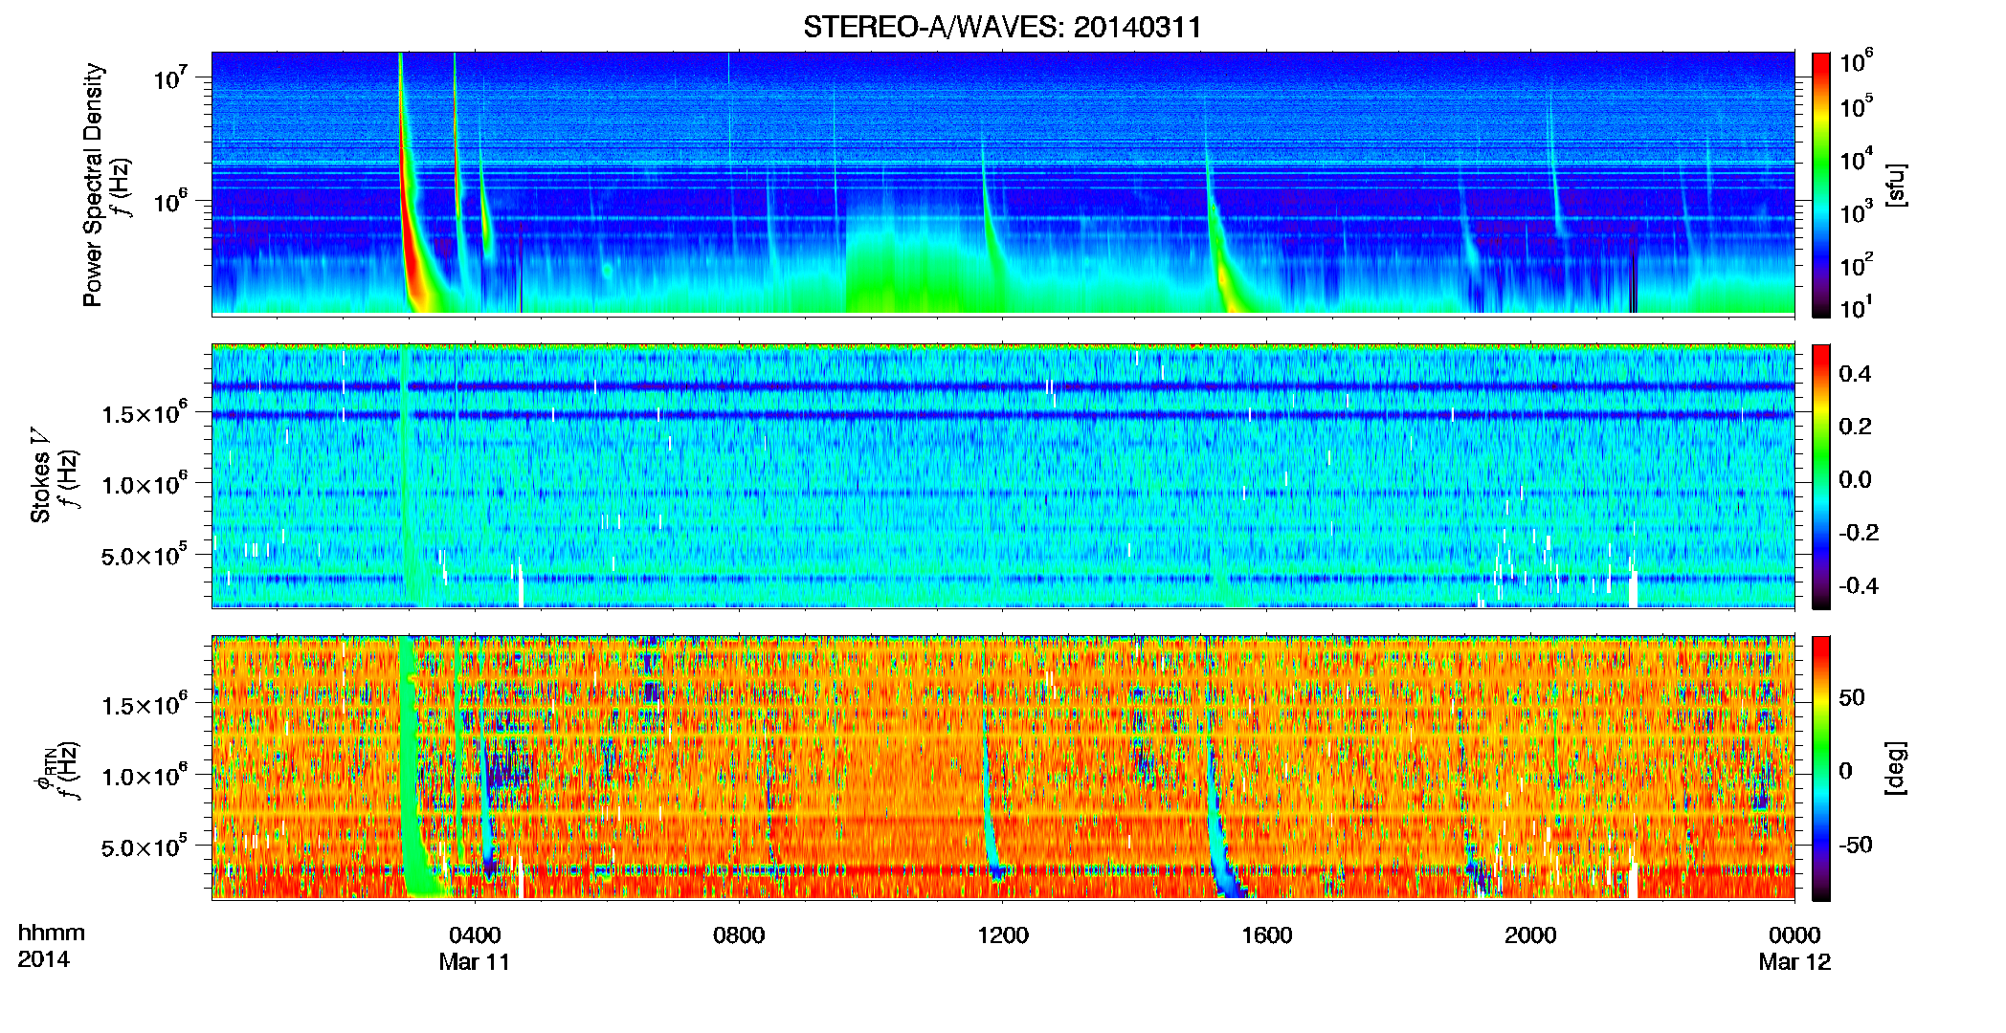The image size is (2006, 1033).
Task: Click the sfu power color bar
Action: [1821, 185]
